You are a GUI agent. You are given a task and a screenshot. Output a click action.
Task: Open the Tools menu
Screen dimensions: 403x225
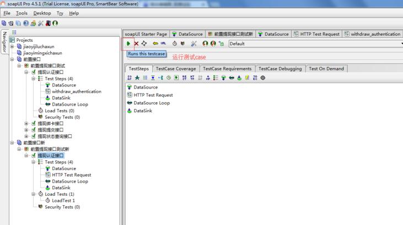coord(22,13)
